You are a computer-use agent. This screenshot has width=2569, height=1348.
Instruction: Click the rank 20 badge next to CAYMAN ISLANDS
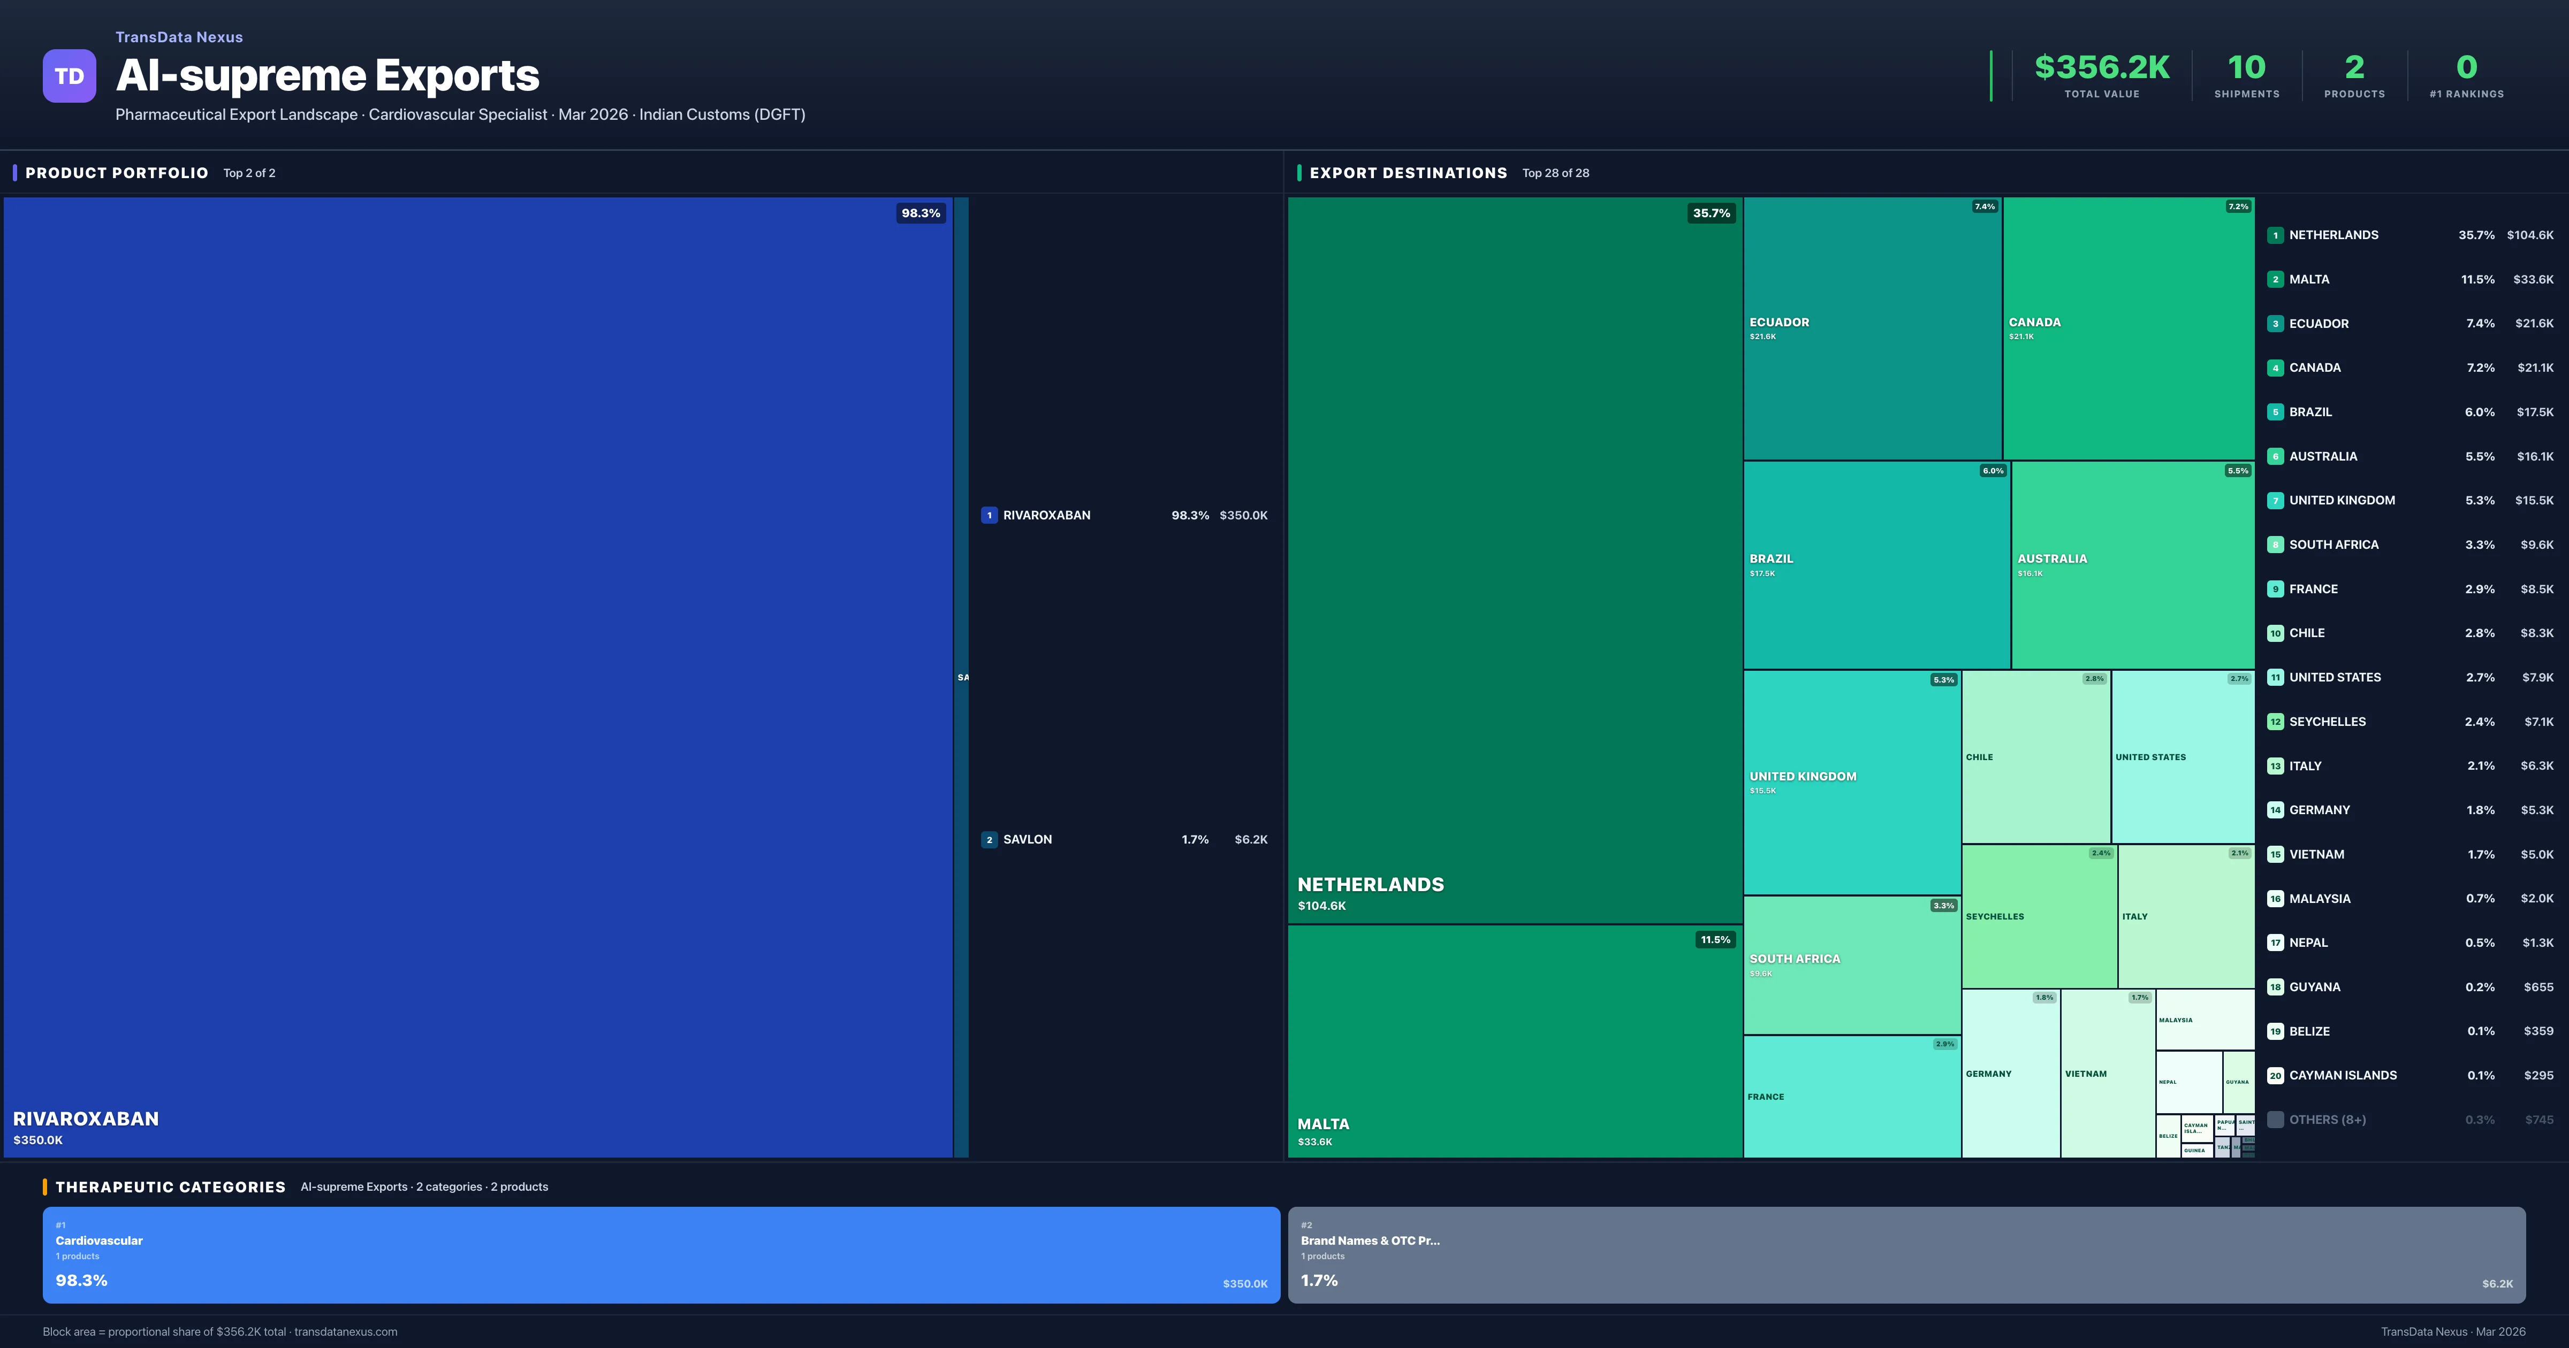(2275, 1075)
